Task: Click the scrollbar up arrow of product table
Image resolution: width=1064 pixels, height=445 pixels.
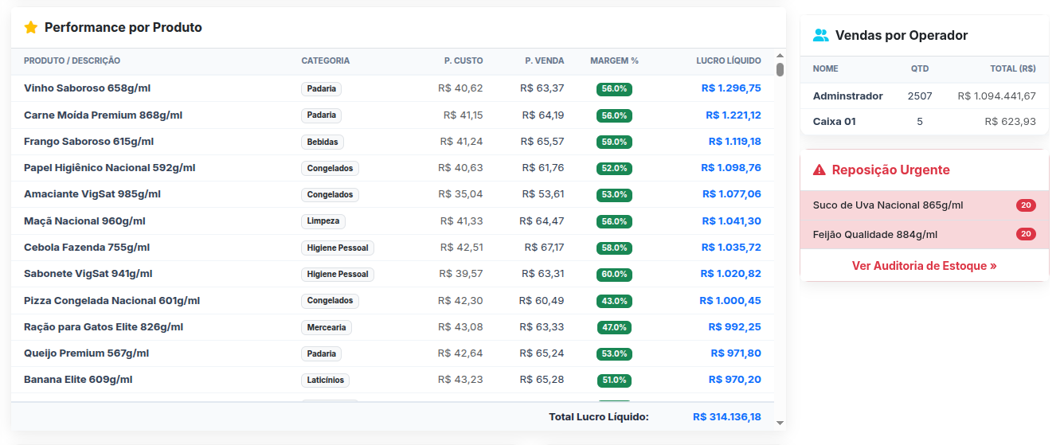Action: (x=780, y=55)
